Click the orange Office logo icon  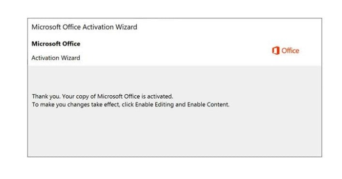[x=276, y=51]
